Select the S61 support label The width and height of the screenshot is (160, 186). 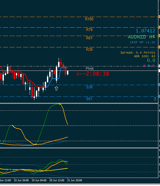[x=89, y=99]
